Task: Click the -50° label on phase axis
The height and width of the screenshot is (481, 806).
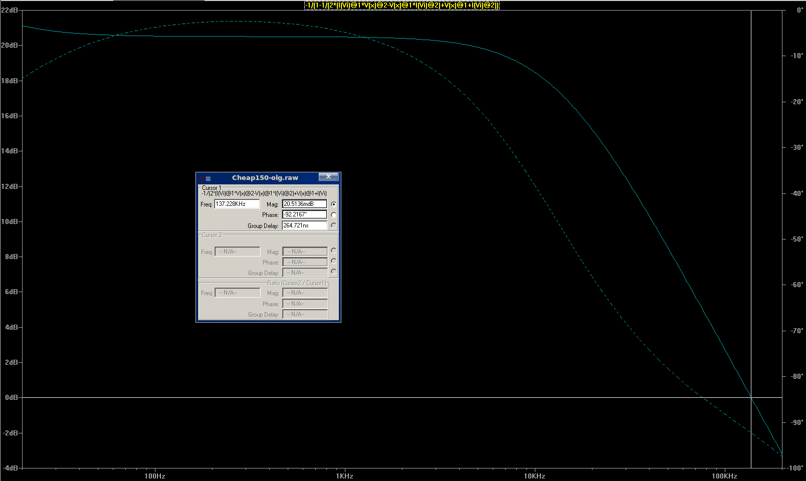Action: point(797,239)
